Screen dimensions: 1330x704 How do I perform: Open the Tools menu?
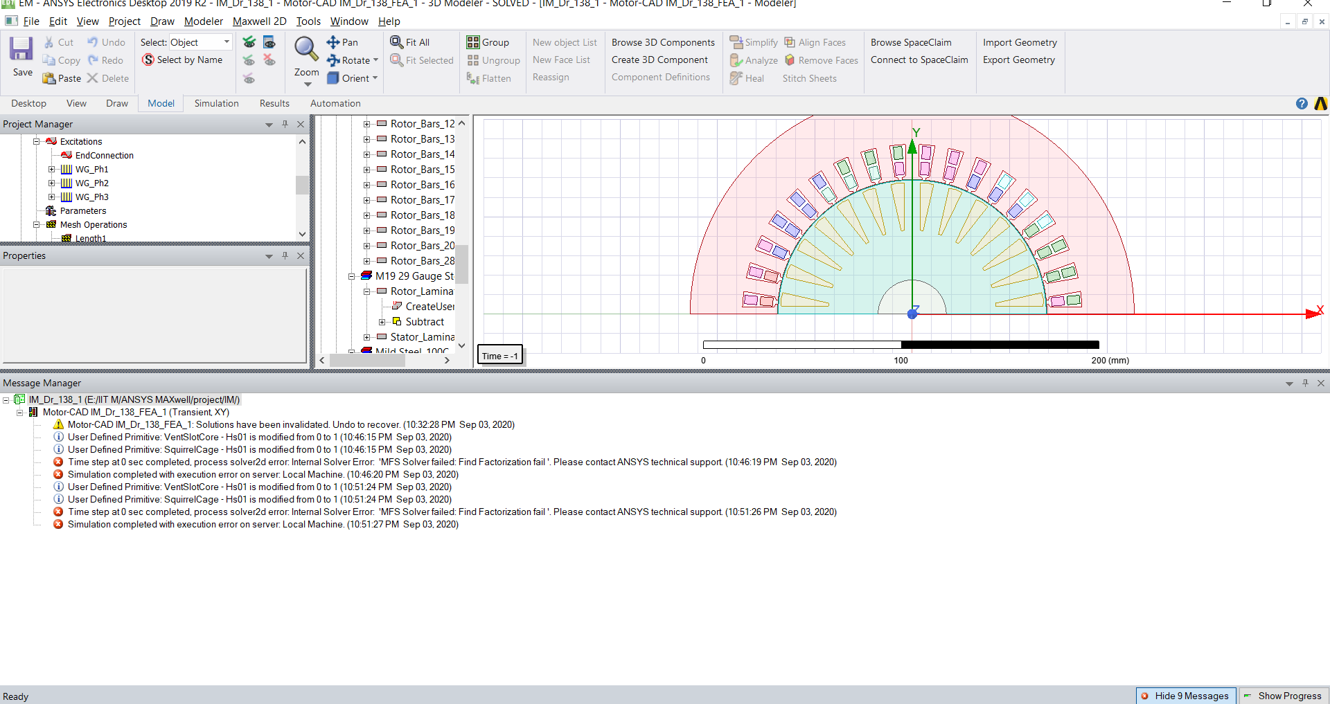(x=308, y=21)
